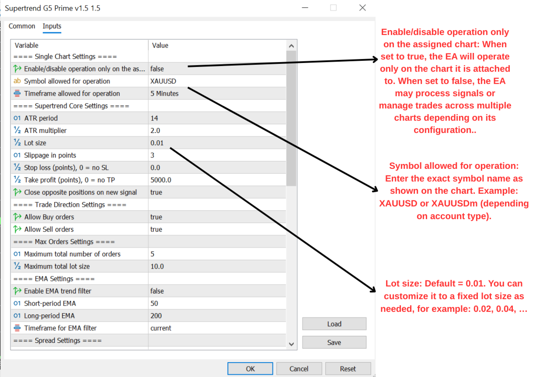The height and width of the screenshot is (377, 550).
Task: Click the Reset button
Action: click(348, 369)
